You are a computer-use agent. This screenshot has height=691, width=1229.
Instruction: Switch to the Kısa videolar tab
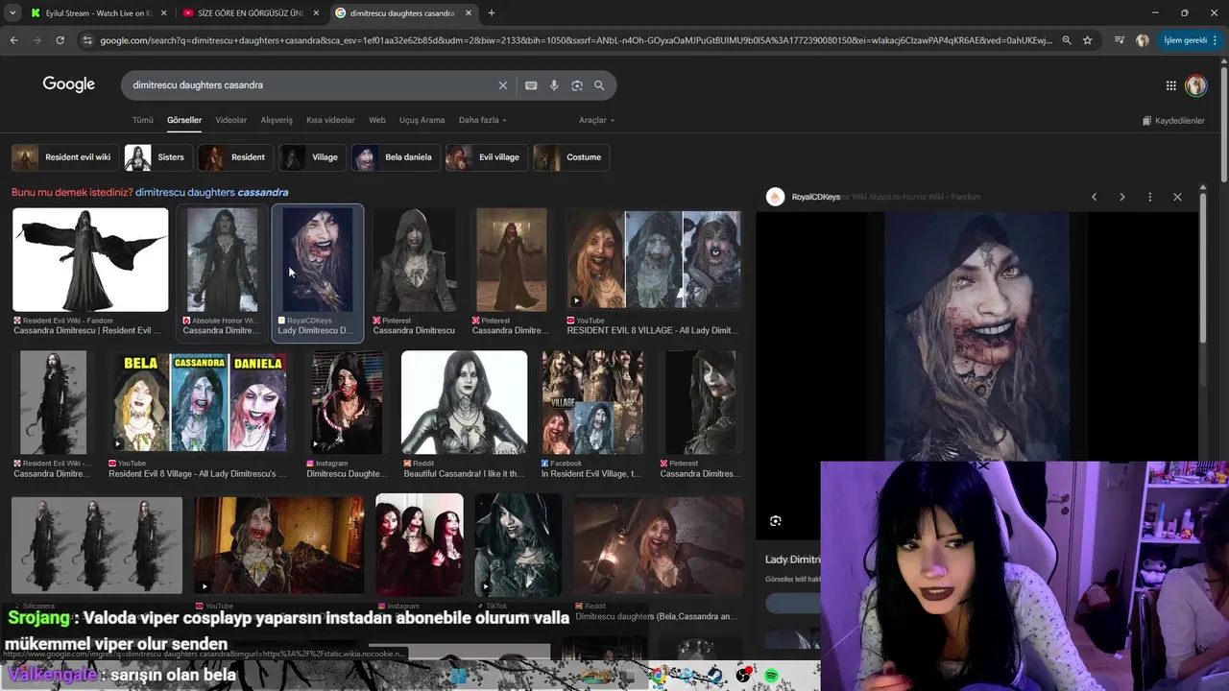(330, 120)
